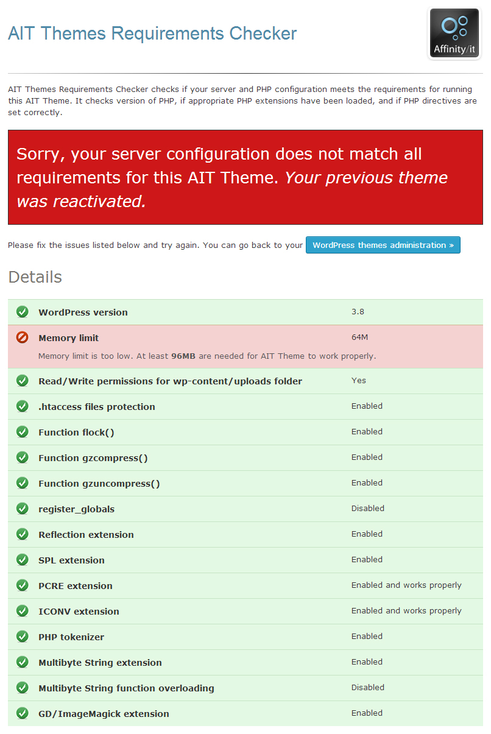This screenshot has height=734, width=491.
Task: Select the Reflection extension label
Action: point(86,535)
